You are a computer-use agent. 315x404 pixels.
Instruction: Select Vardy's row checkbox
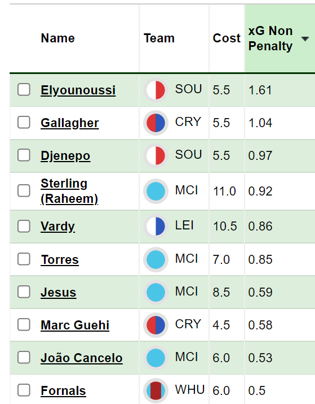coord(24,226)
